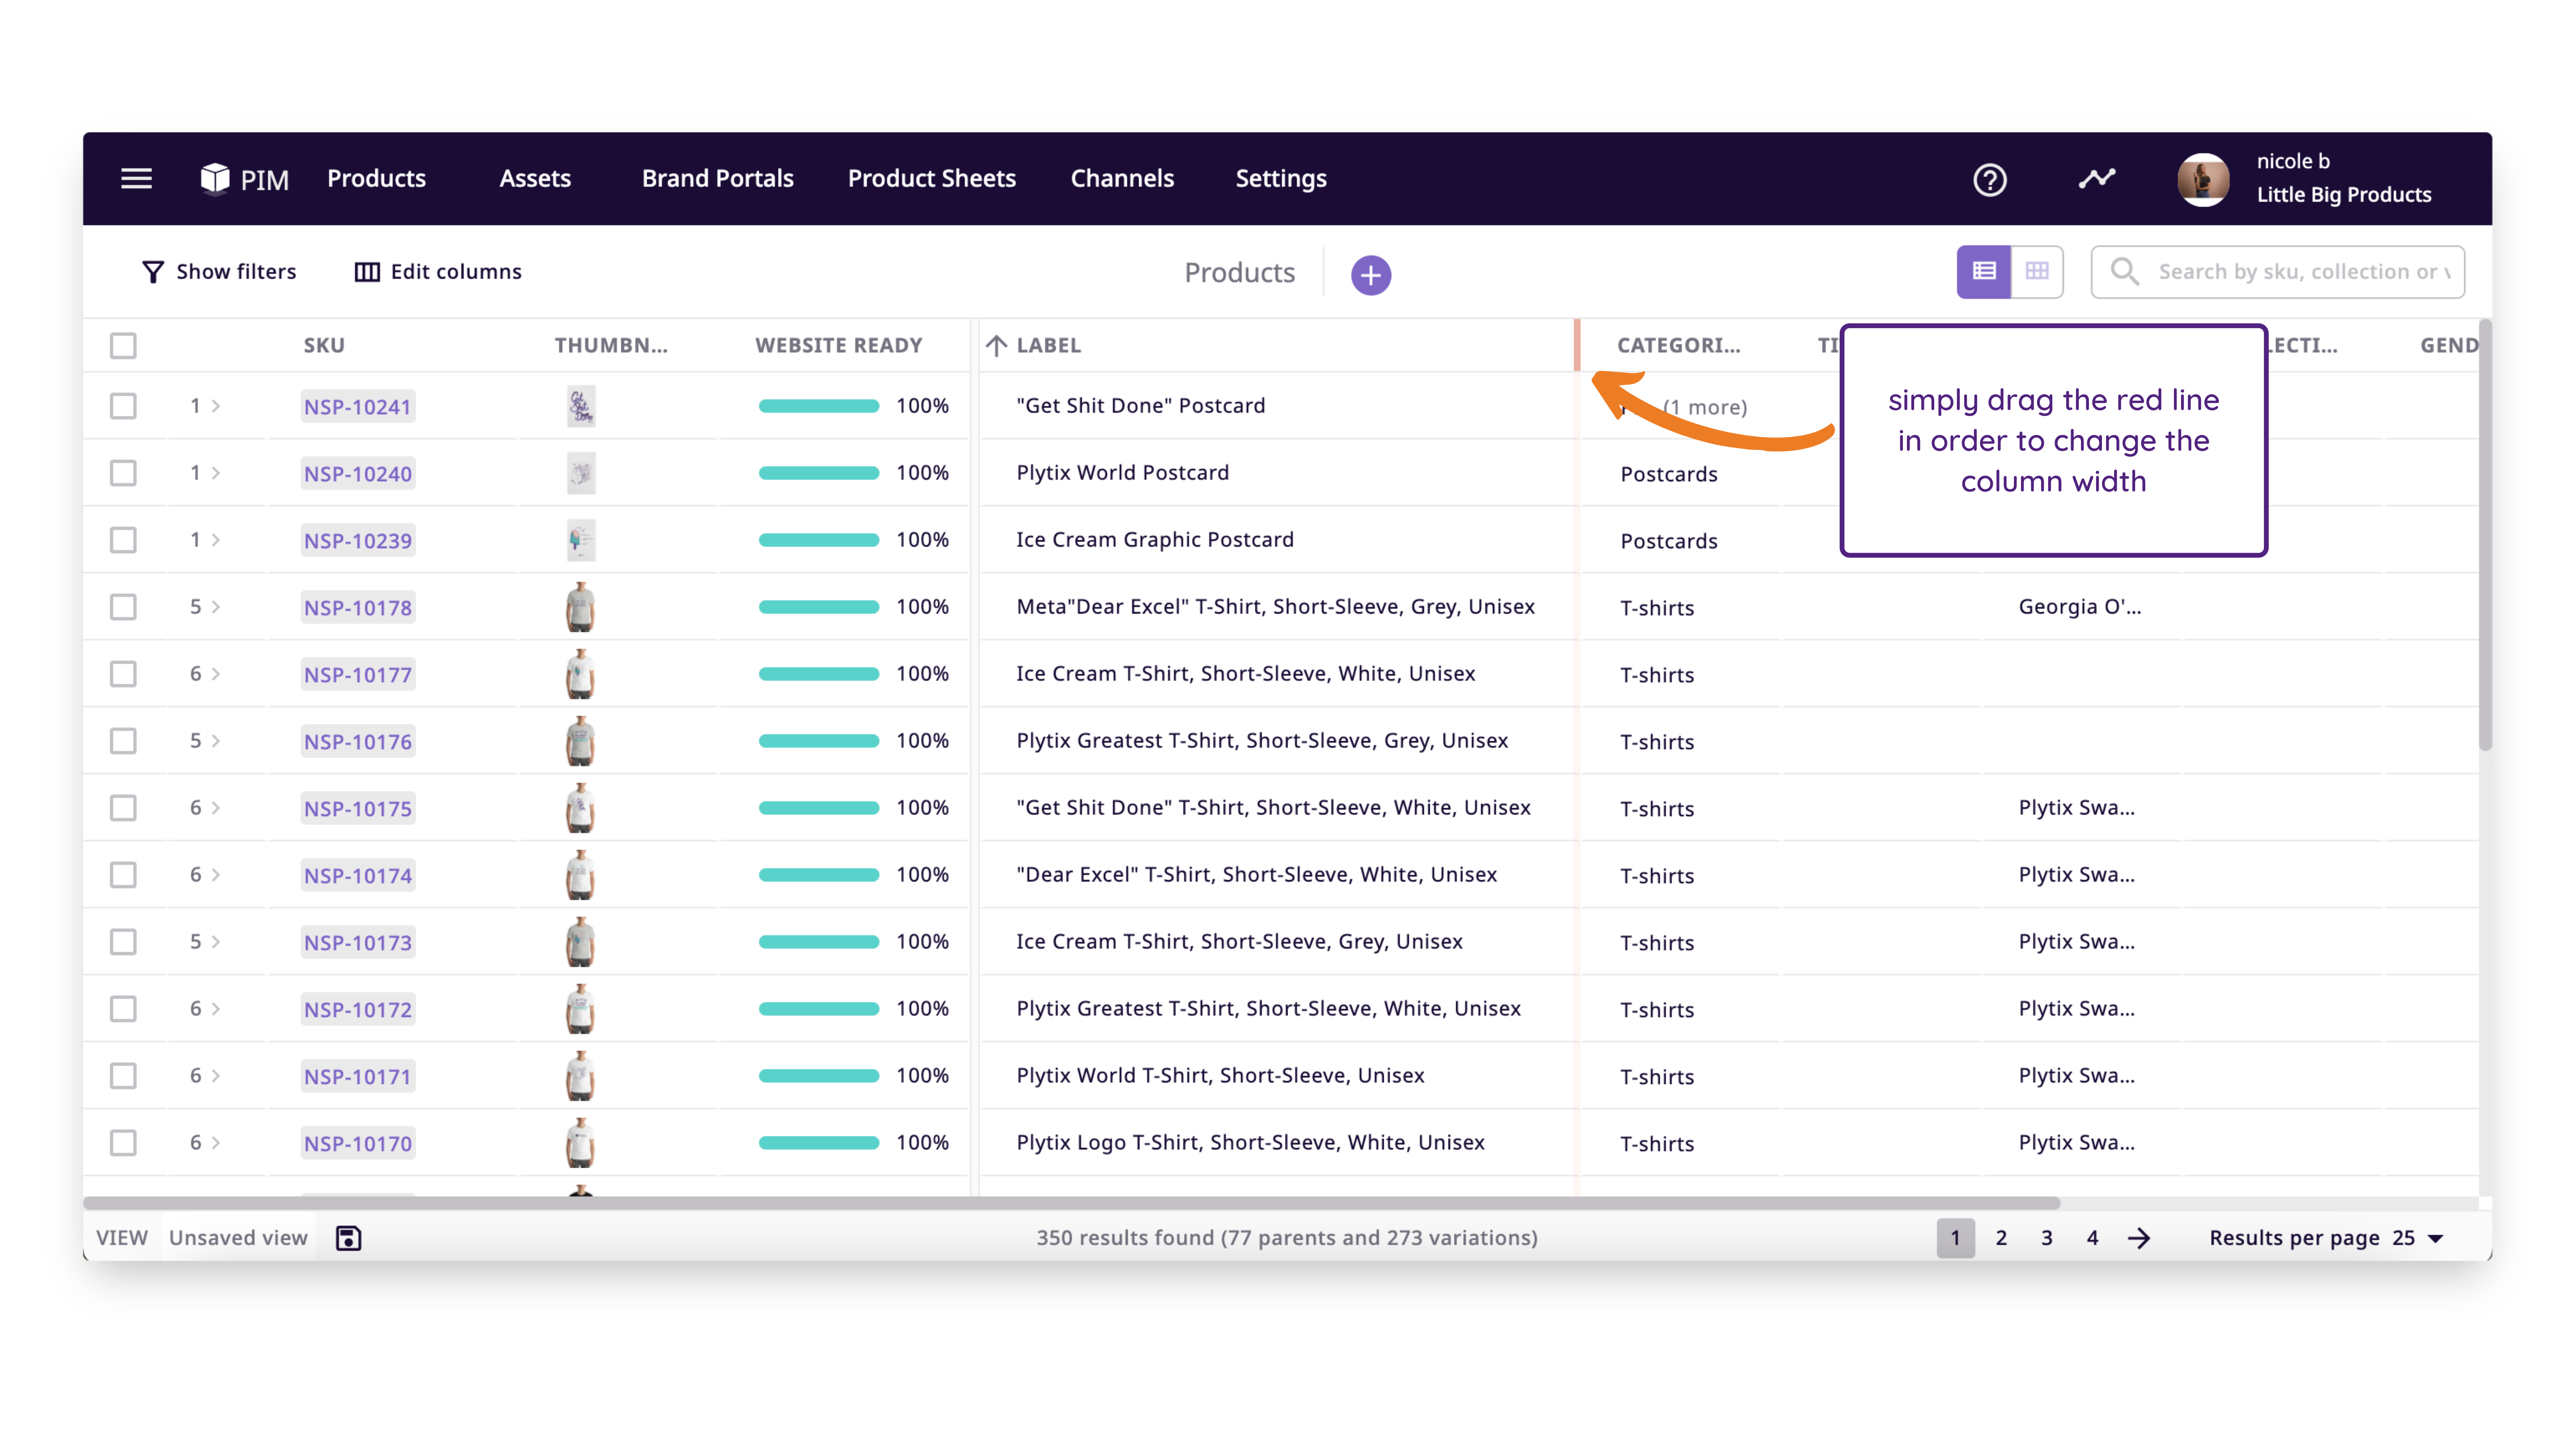The height and width of the screenshot is (1449, 2576).
Task: Click Show filters button
Action: click(x=219, y=272)
